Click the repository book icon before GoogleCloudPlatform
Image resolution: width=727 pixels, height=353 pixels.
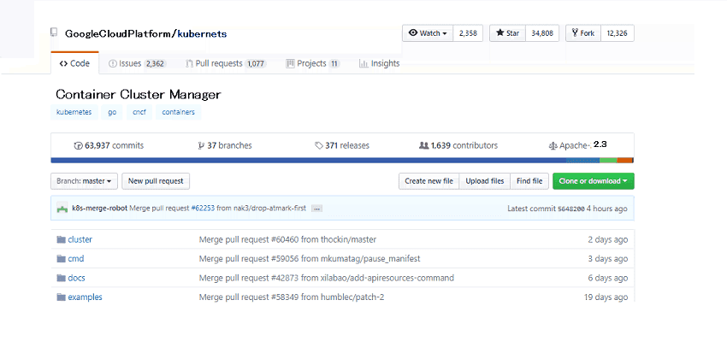pyautogui.click(x=54, y=32)
